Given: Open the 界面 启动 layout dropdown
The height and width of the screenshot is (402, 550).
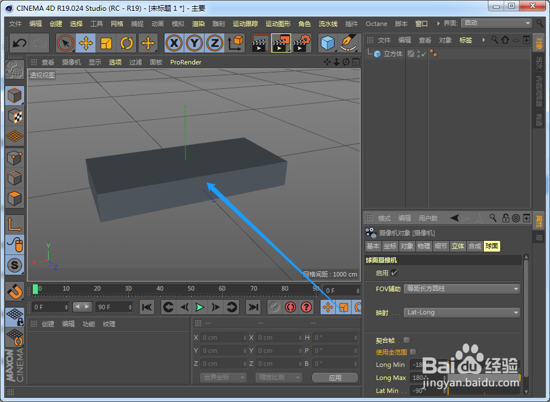Looking at the screenshot, I should coord(497,23).
